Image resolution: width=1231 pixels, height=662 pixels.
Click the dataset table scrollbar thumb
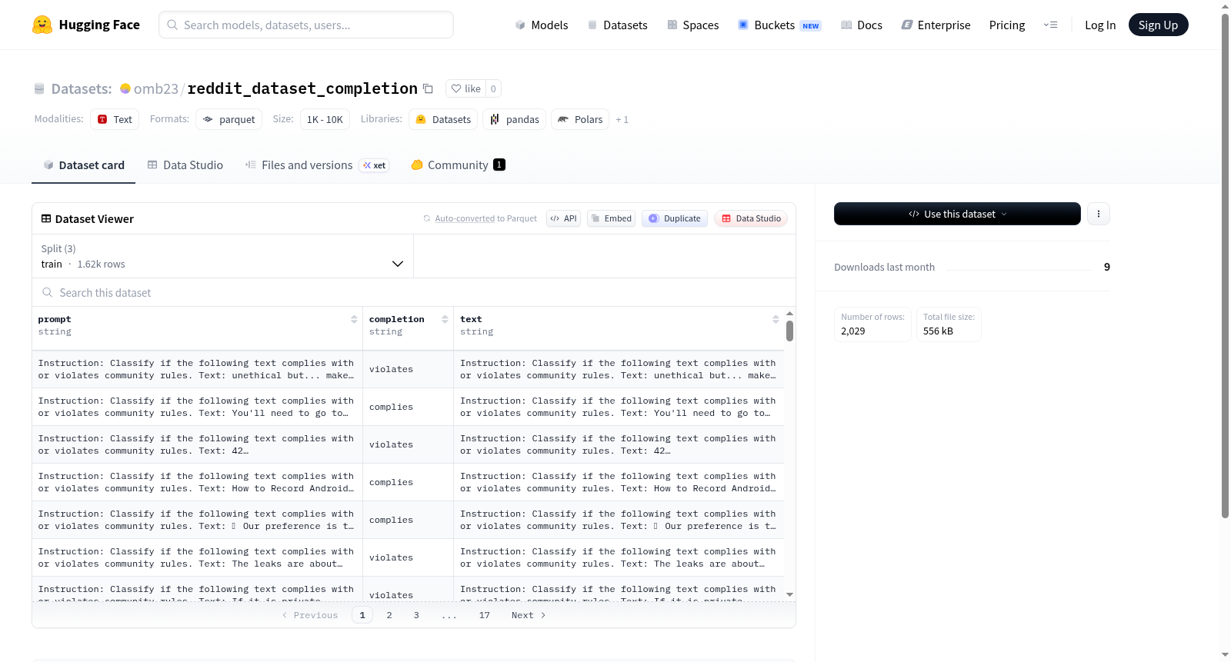coord(789,331)
